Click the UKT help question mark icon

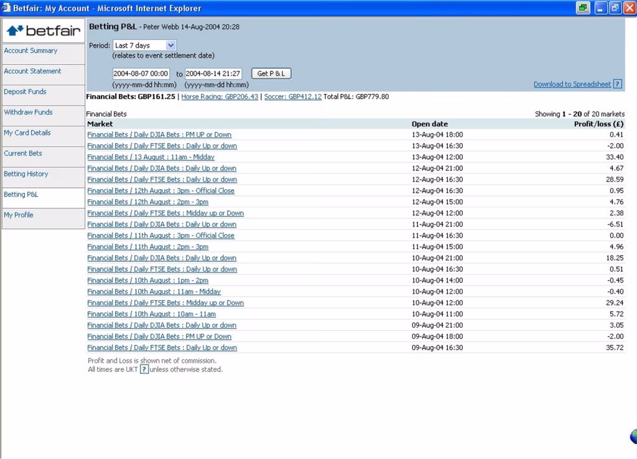tap(144, 369)
